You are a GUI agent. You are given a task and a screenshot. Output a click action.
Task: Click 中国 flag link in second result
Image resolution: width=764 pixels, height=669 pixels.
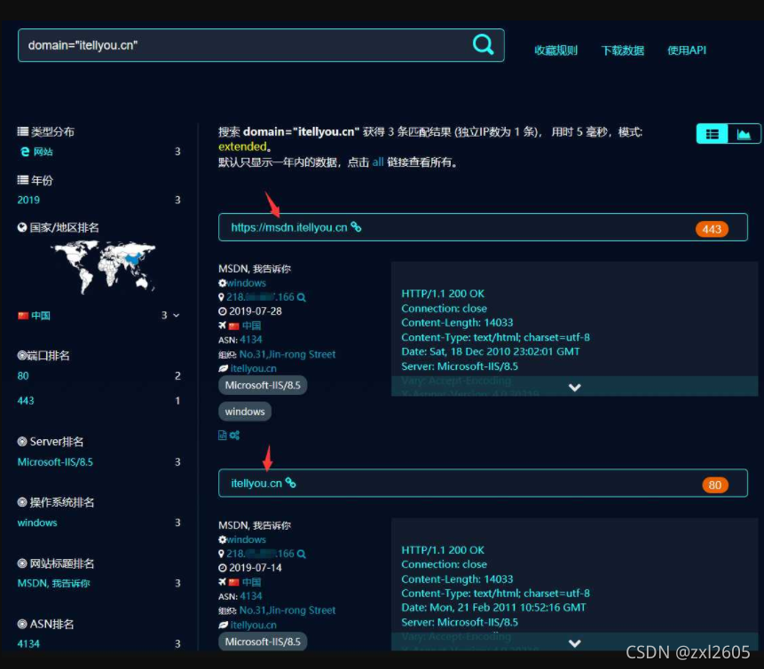tap(251, 582)
